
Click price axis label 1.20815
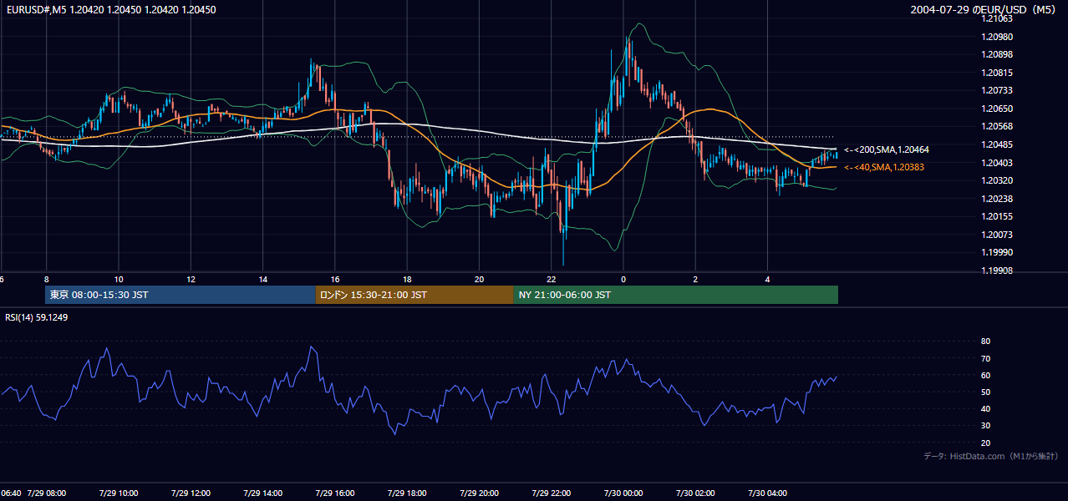[x=997, y=73]
